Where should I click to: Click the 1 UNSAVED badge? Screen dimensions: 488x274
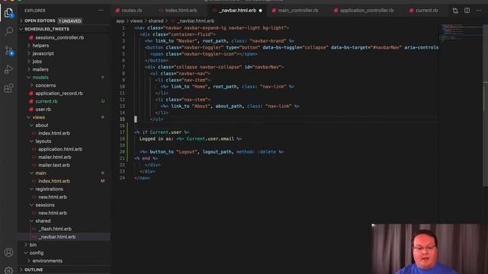point(70,21)
